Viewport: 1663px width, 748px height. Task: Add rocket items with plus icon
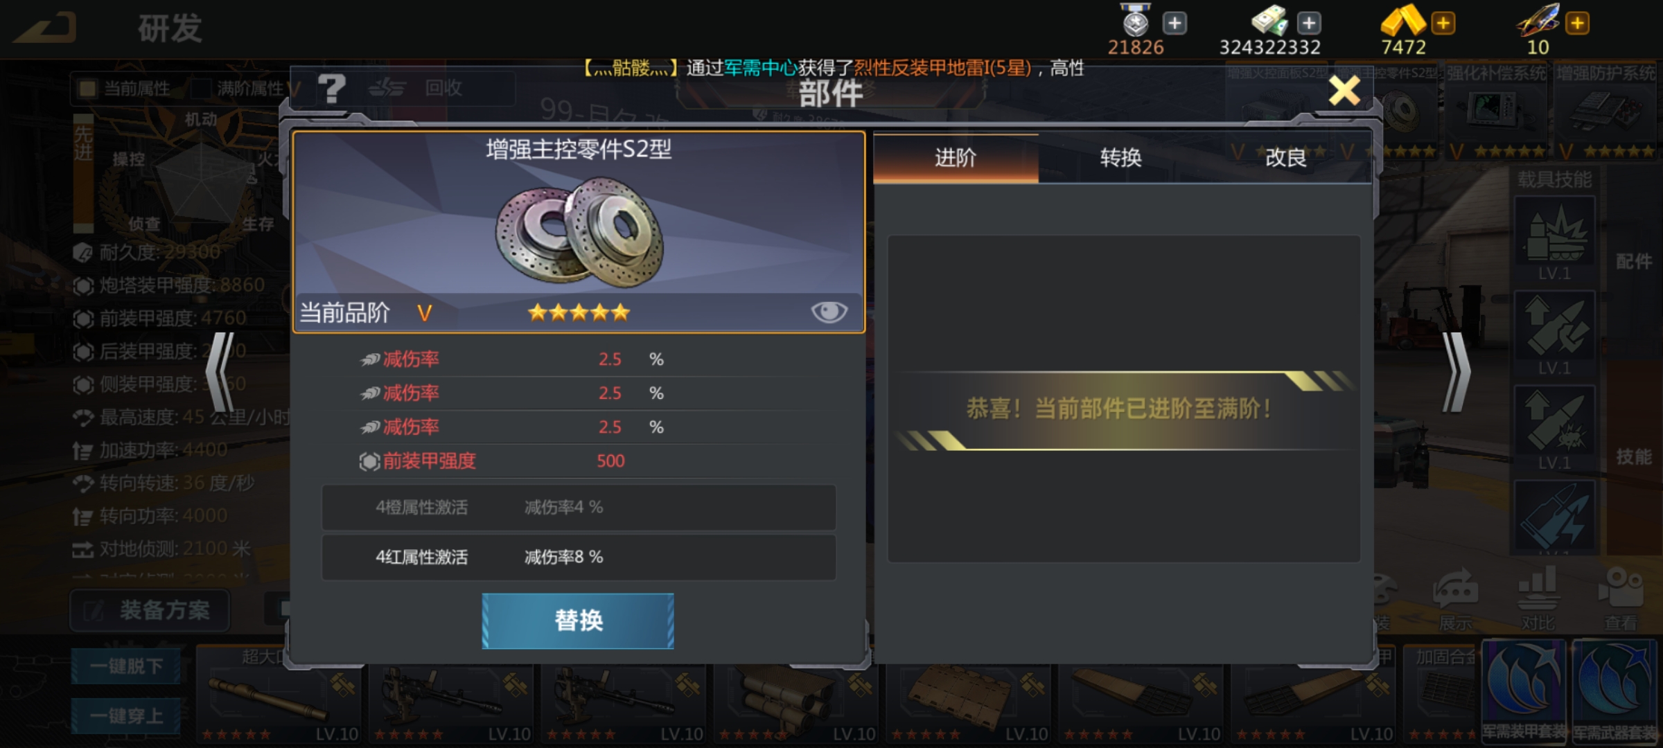point(1578,24)
